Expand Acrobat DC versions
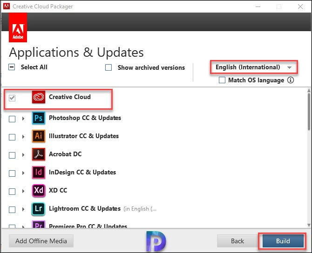Screen dimensions: 312x253 (23, 155)
